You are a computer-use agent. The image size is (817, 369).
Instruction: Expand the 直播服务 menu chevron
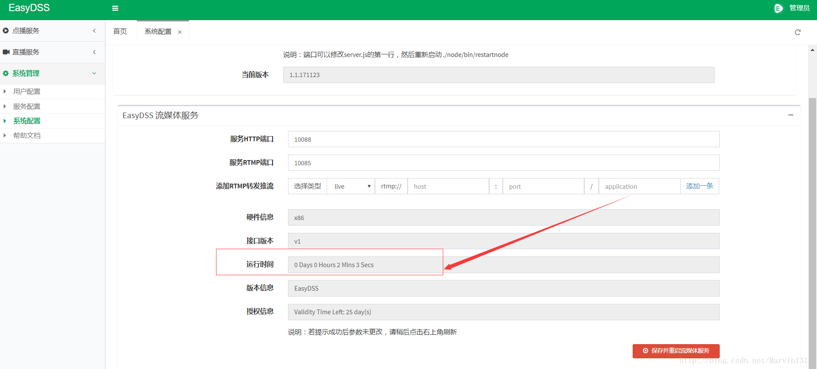94,52
